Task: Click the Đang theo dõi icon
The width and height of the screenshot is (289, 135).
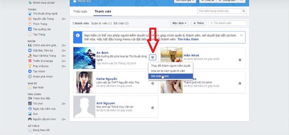Action: tap(30, 130)
